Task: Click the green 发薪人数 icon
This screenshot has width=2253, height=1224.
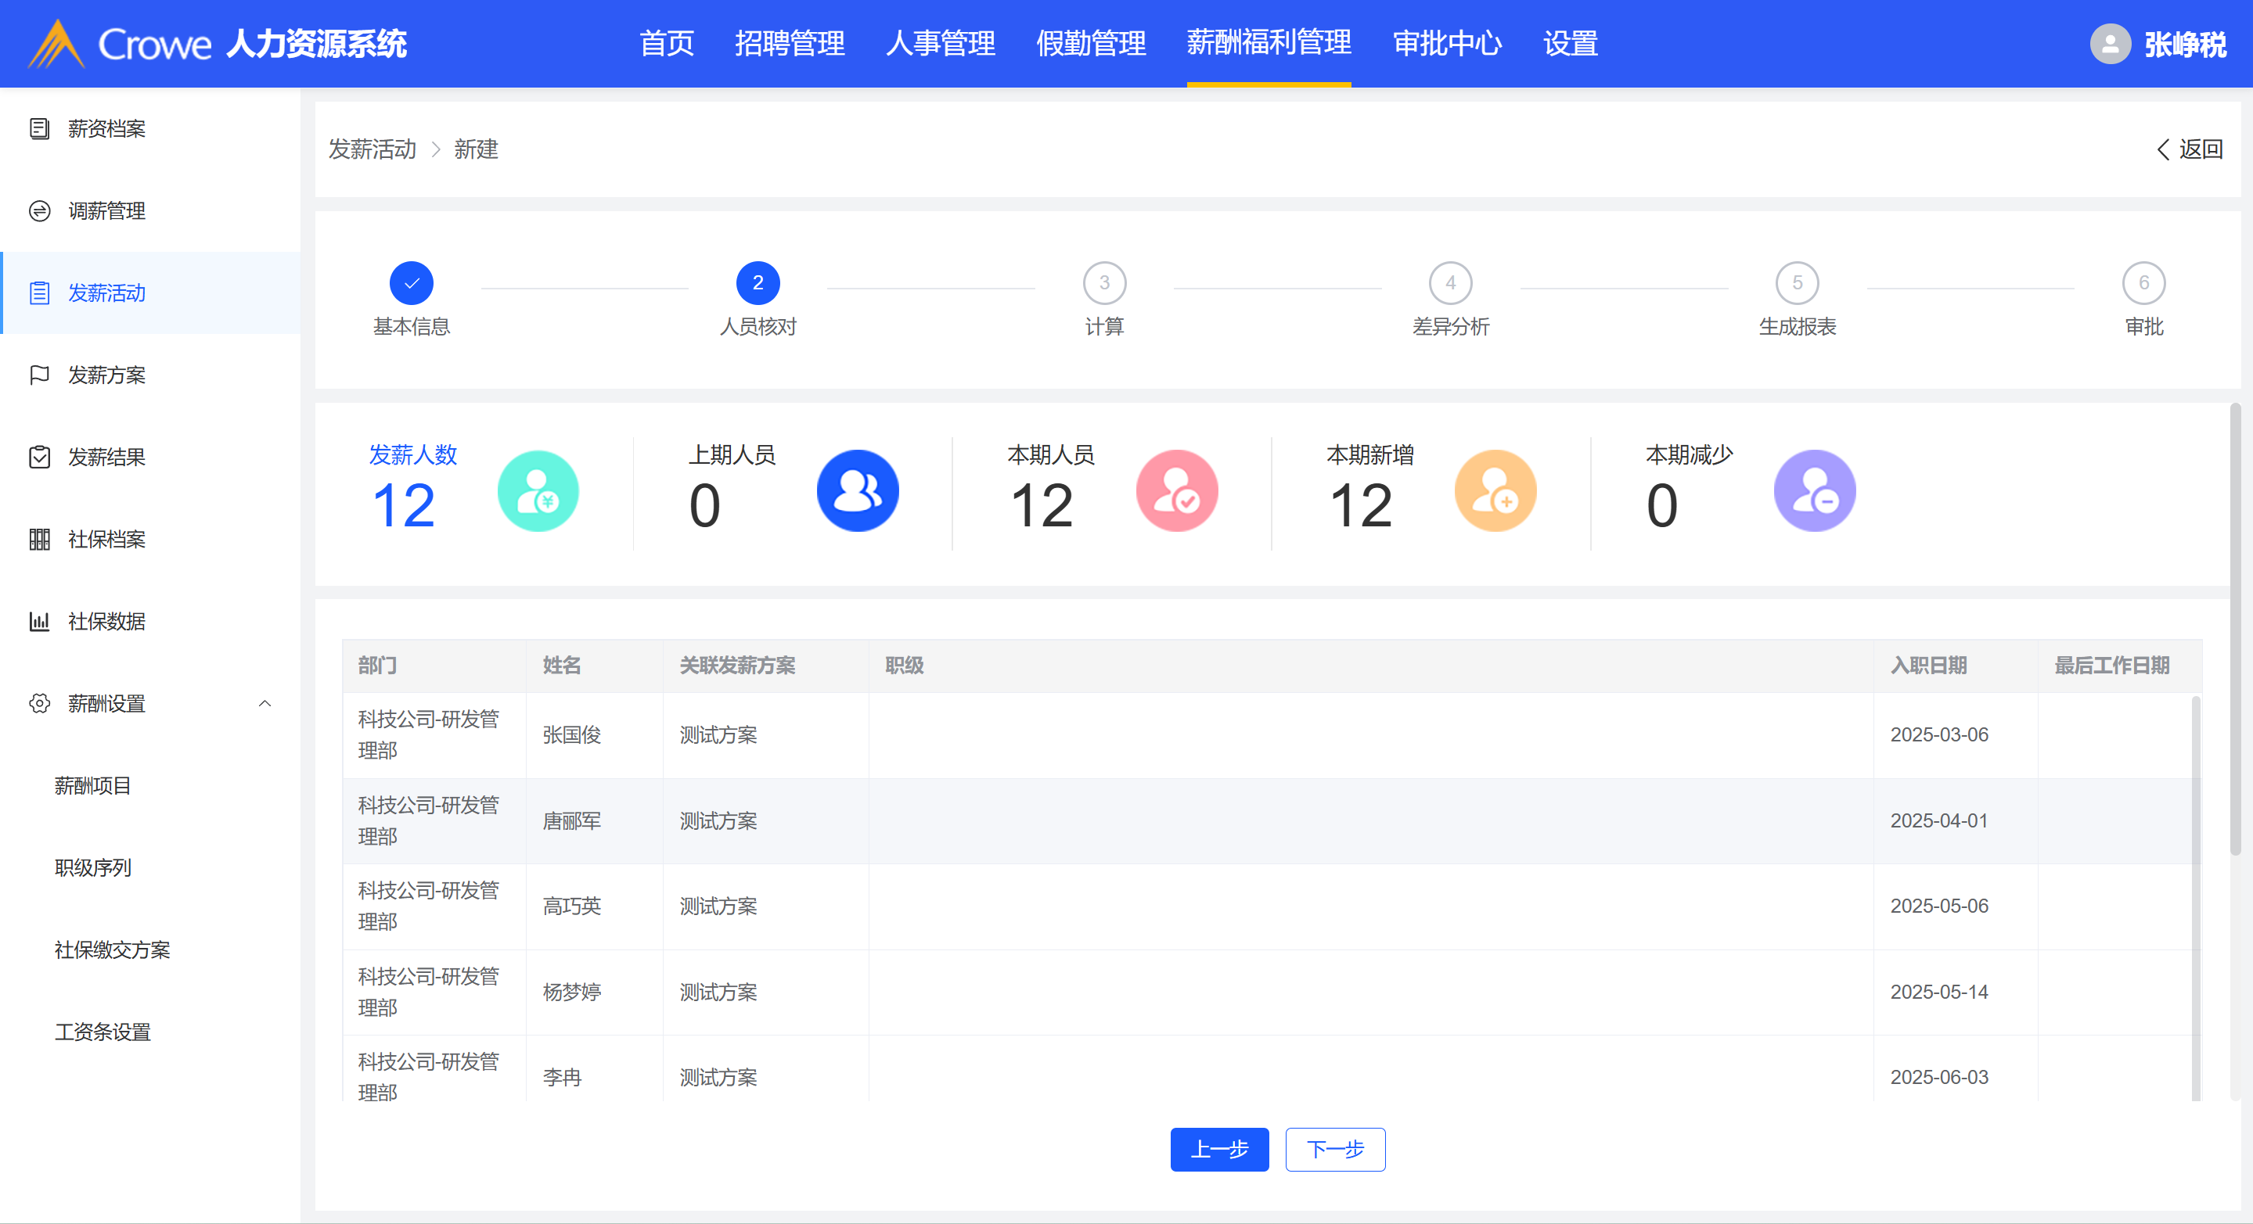Action: 538,490
